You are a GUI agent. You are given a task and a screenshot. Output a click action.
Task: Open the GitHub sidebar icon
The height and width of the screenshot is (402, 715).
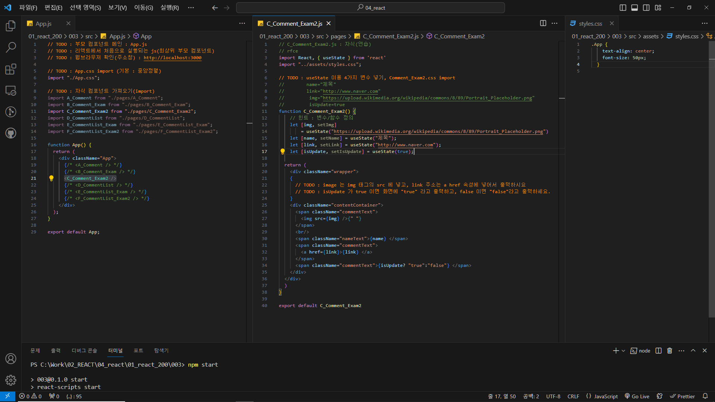pyautogui.click(x=11, y=133)
